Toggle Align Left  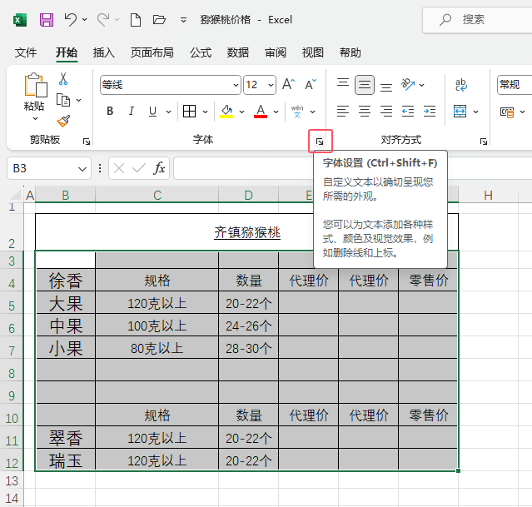coord(343,111)
